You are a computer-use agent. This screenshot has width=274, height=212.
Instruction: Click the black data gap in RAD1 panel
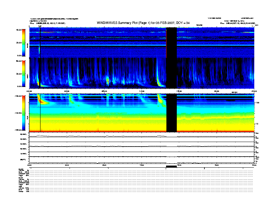[172, 73]
